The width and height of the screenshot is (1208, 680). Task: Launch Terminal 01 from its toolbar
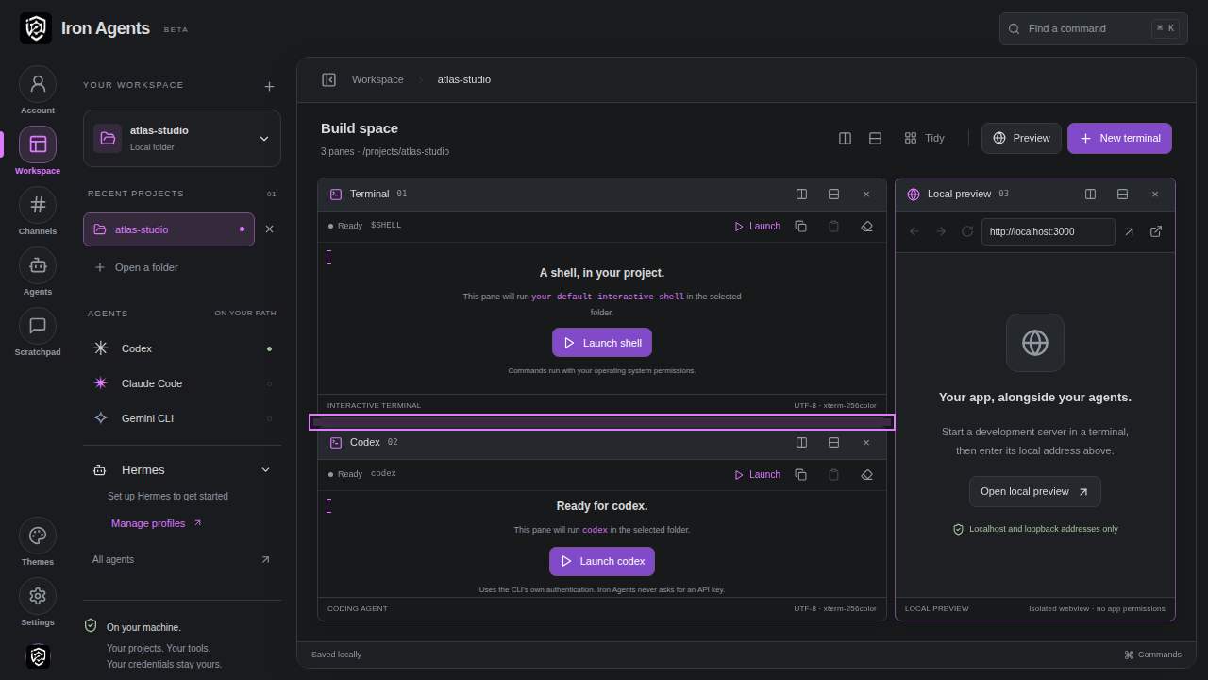pos(757,226)
